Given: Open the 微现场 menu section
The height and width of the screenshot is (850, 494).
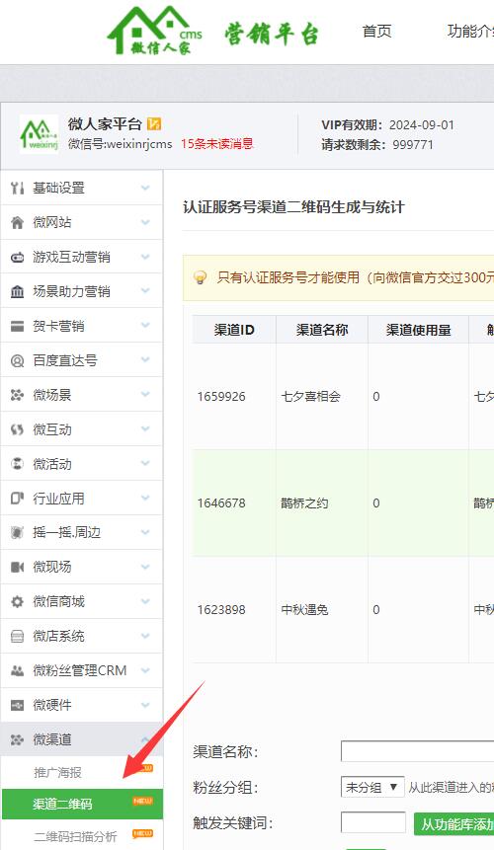Looking at the screenshot, I should 82,567.
